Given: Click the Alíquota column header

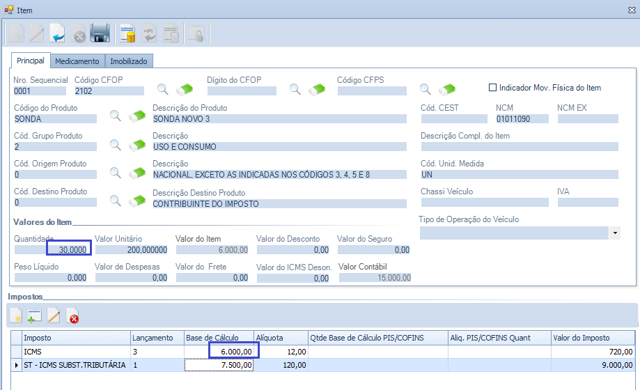Looking at the screenshot, I should (281, 338).
